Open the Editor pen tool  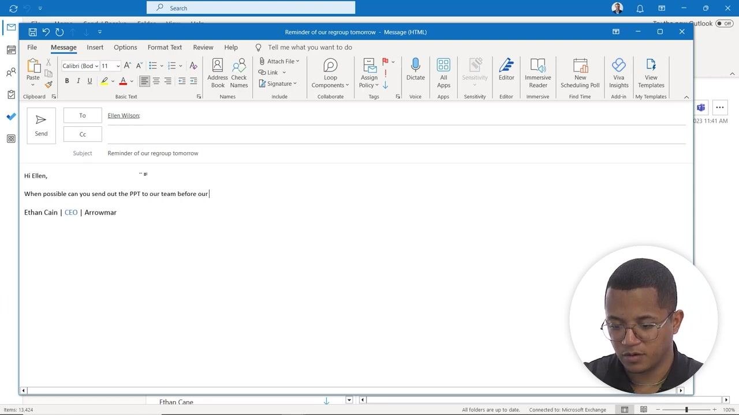click(x=506, y=70)
